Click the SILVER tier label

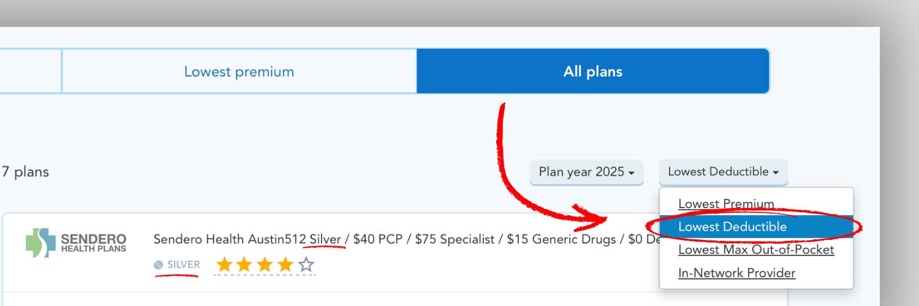tap(183, 265)
